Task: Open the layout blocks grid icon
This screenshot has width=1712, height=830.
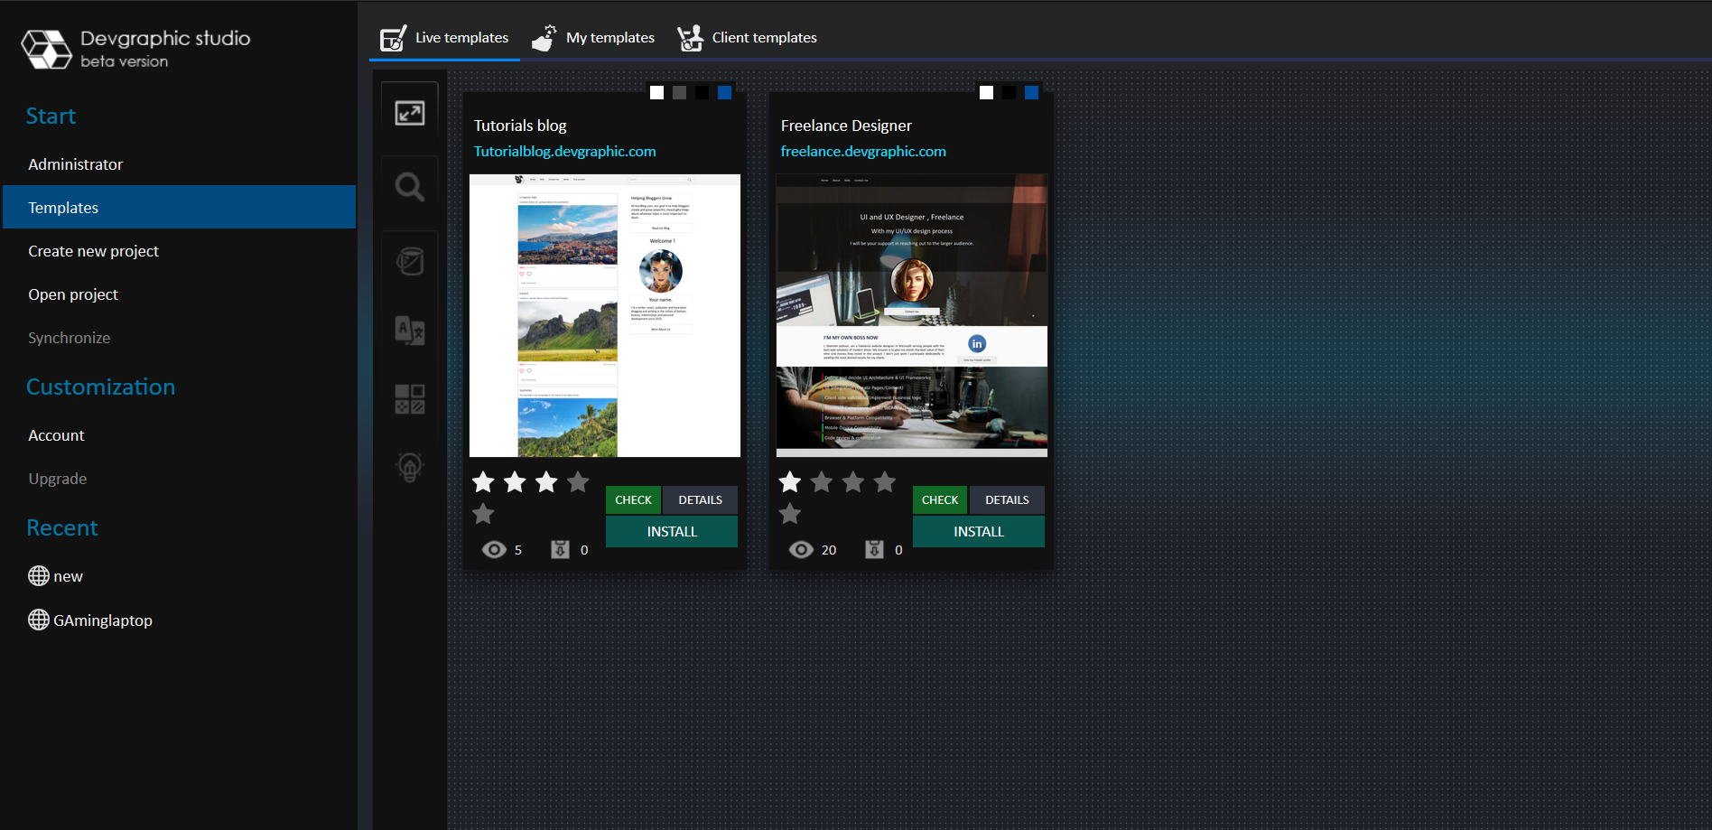Action: pos(410,398)
